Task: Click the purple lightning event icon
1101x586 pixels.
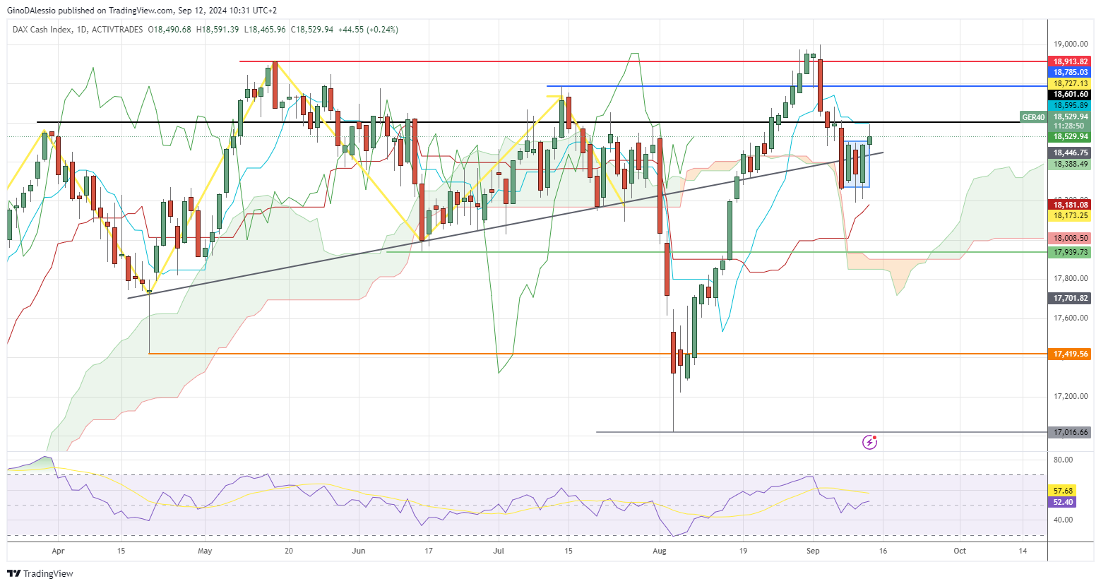Action: (870, 442)
